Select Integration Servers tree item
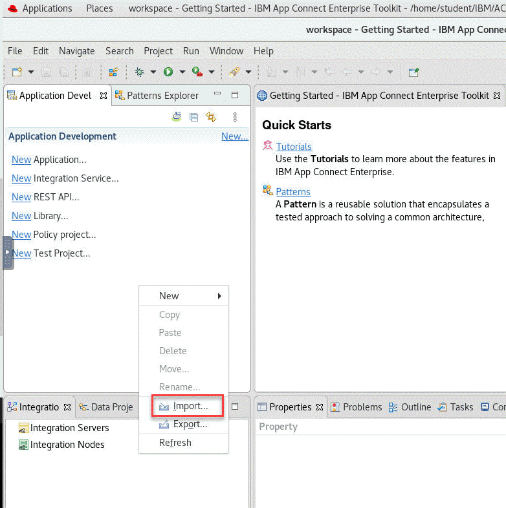Viewport: 506px width, 508px height. tap(69, 428)
